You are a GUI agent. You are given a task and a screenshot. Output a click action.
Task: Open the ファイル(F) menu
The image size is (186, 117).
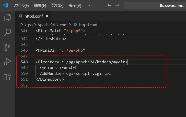click(21, 5)
